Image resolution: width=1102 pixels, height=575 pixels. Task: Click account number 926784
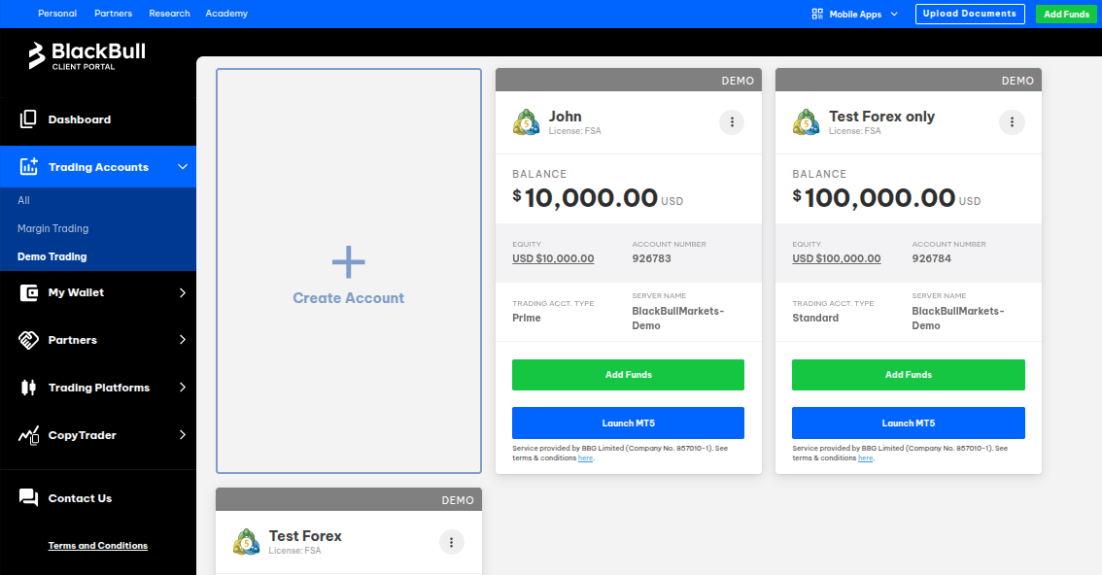931,258
